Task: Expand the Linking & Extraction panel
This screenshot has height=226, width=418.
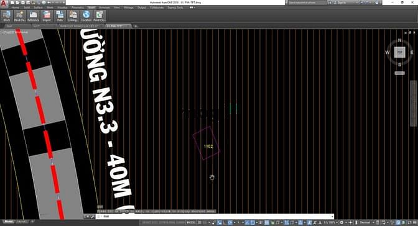Action: point(73,16)
